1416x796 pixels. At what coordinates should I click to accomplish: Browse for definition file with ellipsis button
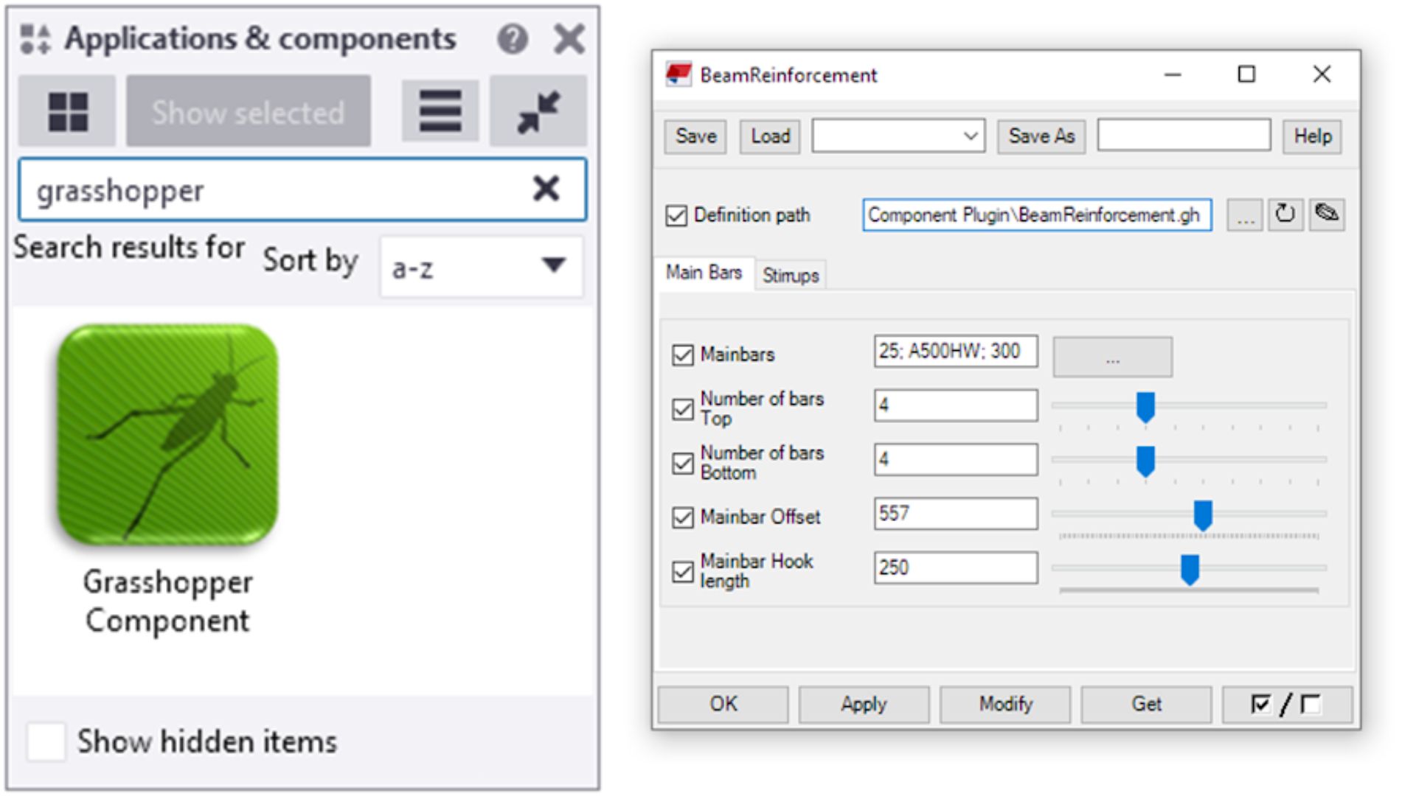click(1245, 215)
